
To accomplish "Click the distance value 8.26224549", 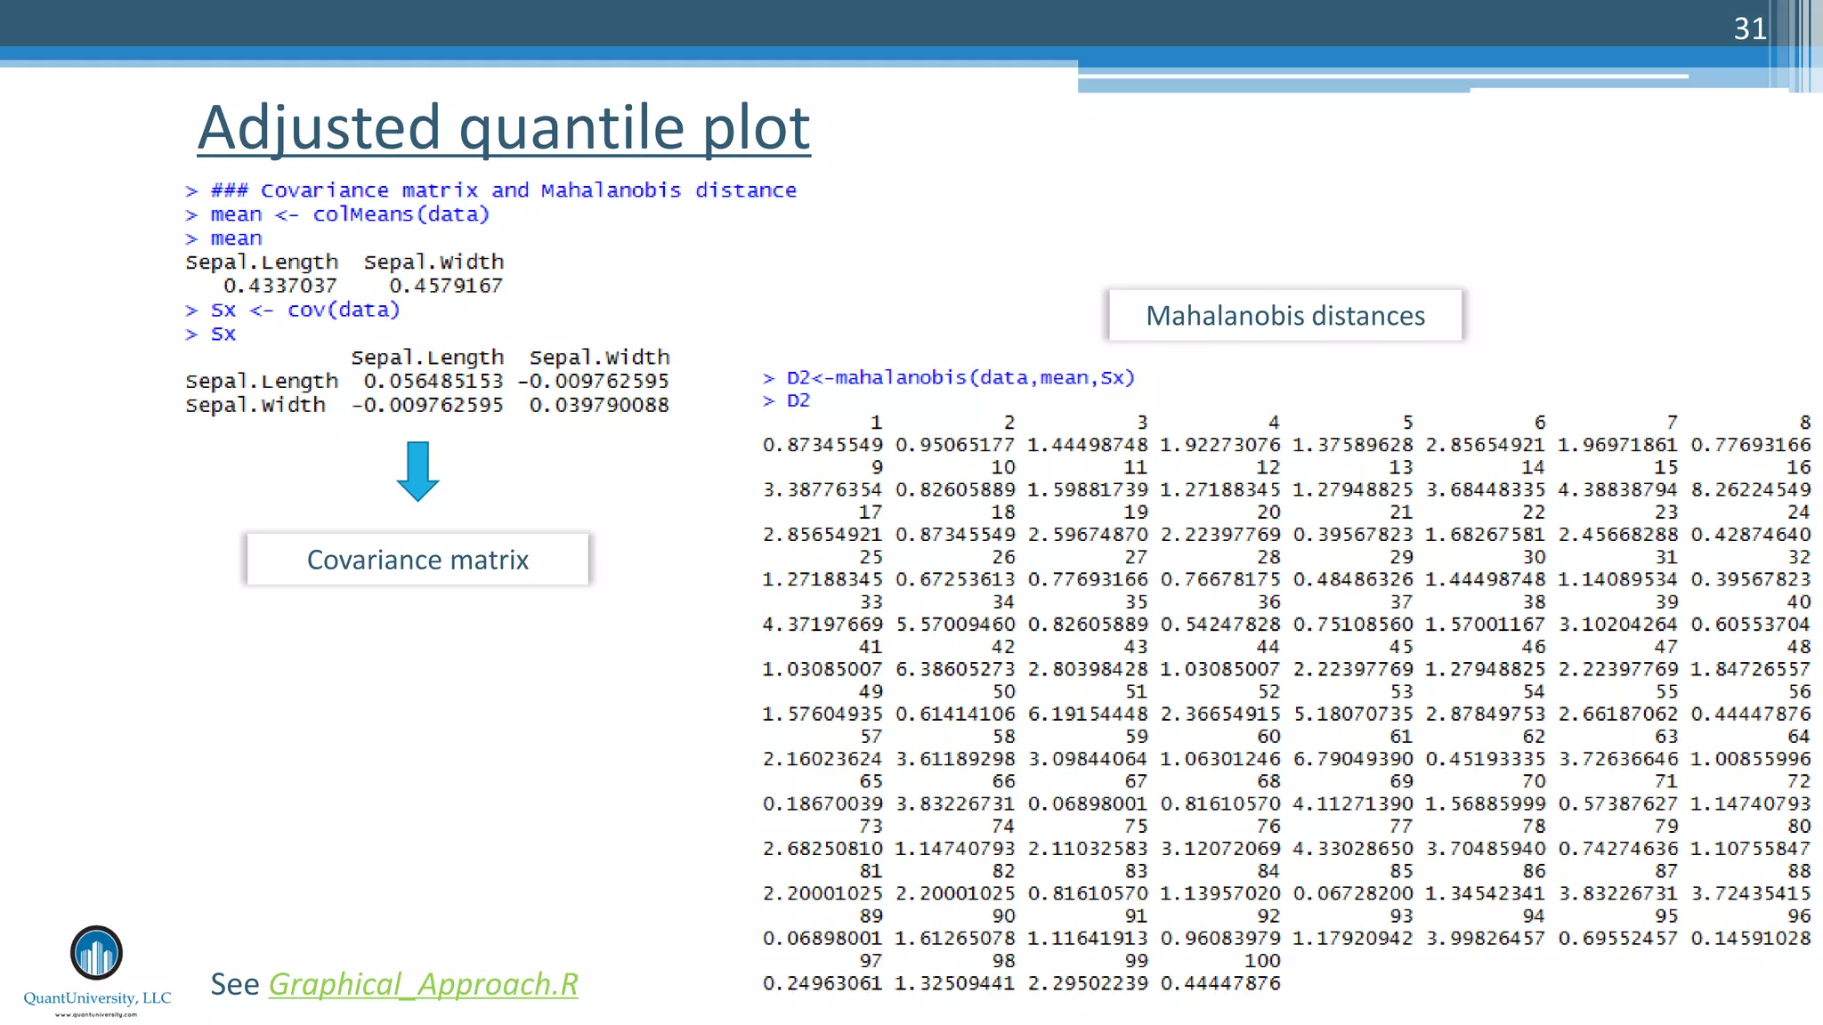I will click(1751, 489).
